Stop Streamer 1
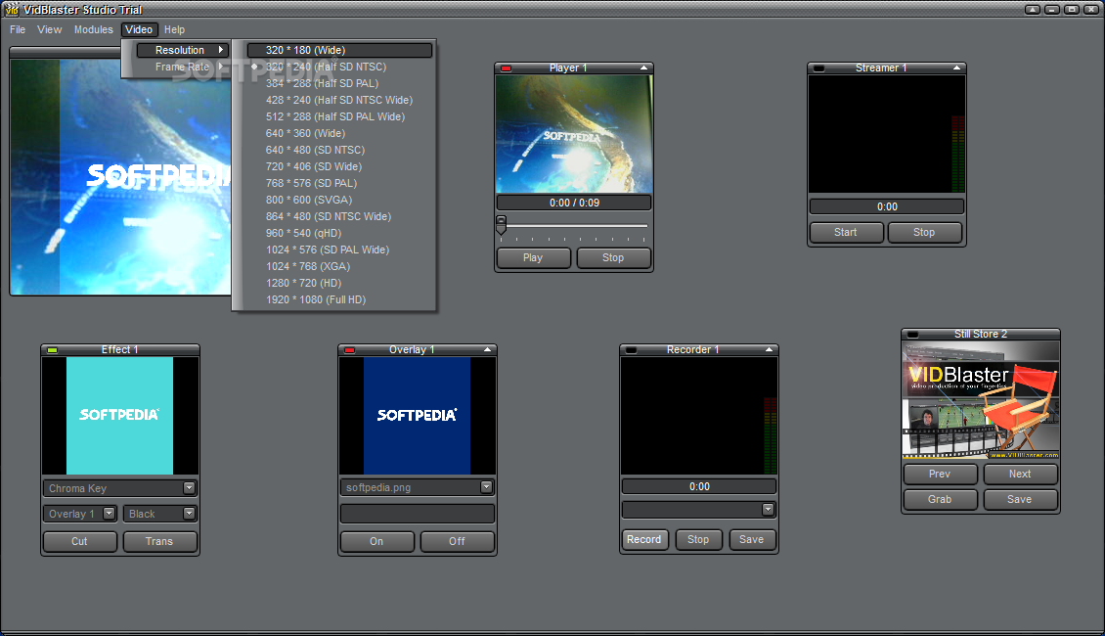Image resolution: width=1105 pixels, height=636 pixels. pyautogui.click(x=925, y=233)
